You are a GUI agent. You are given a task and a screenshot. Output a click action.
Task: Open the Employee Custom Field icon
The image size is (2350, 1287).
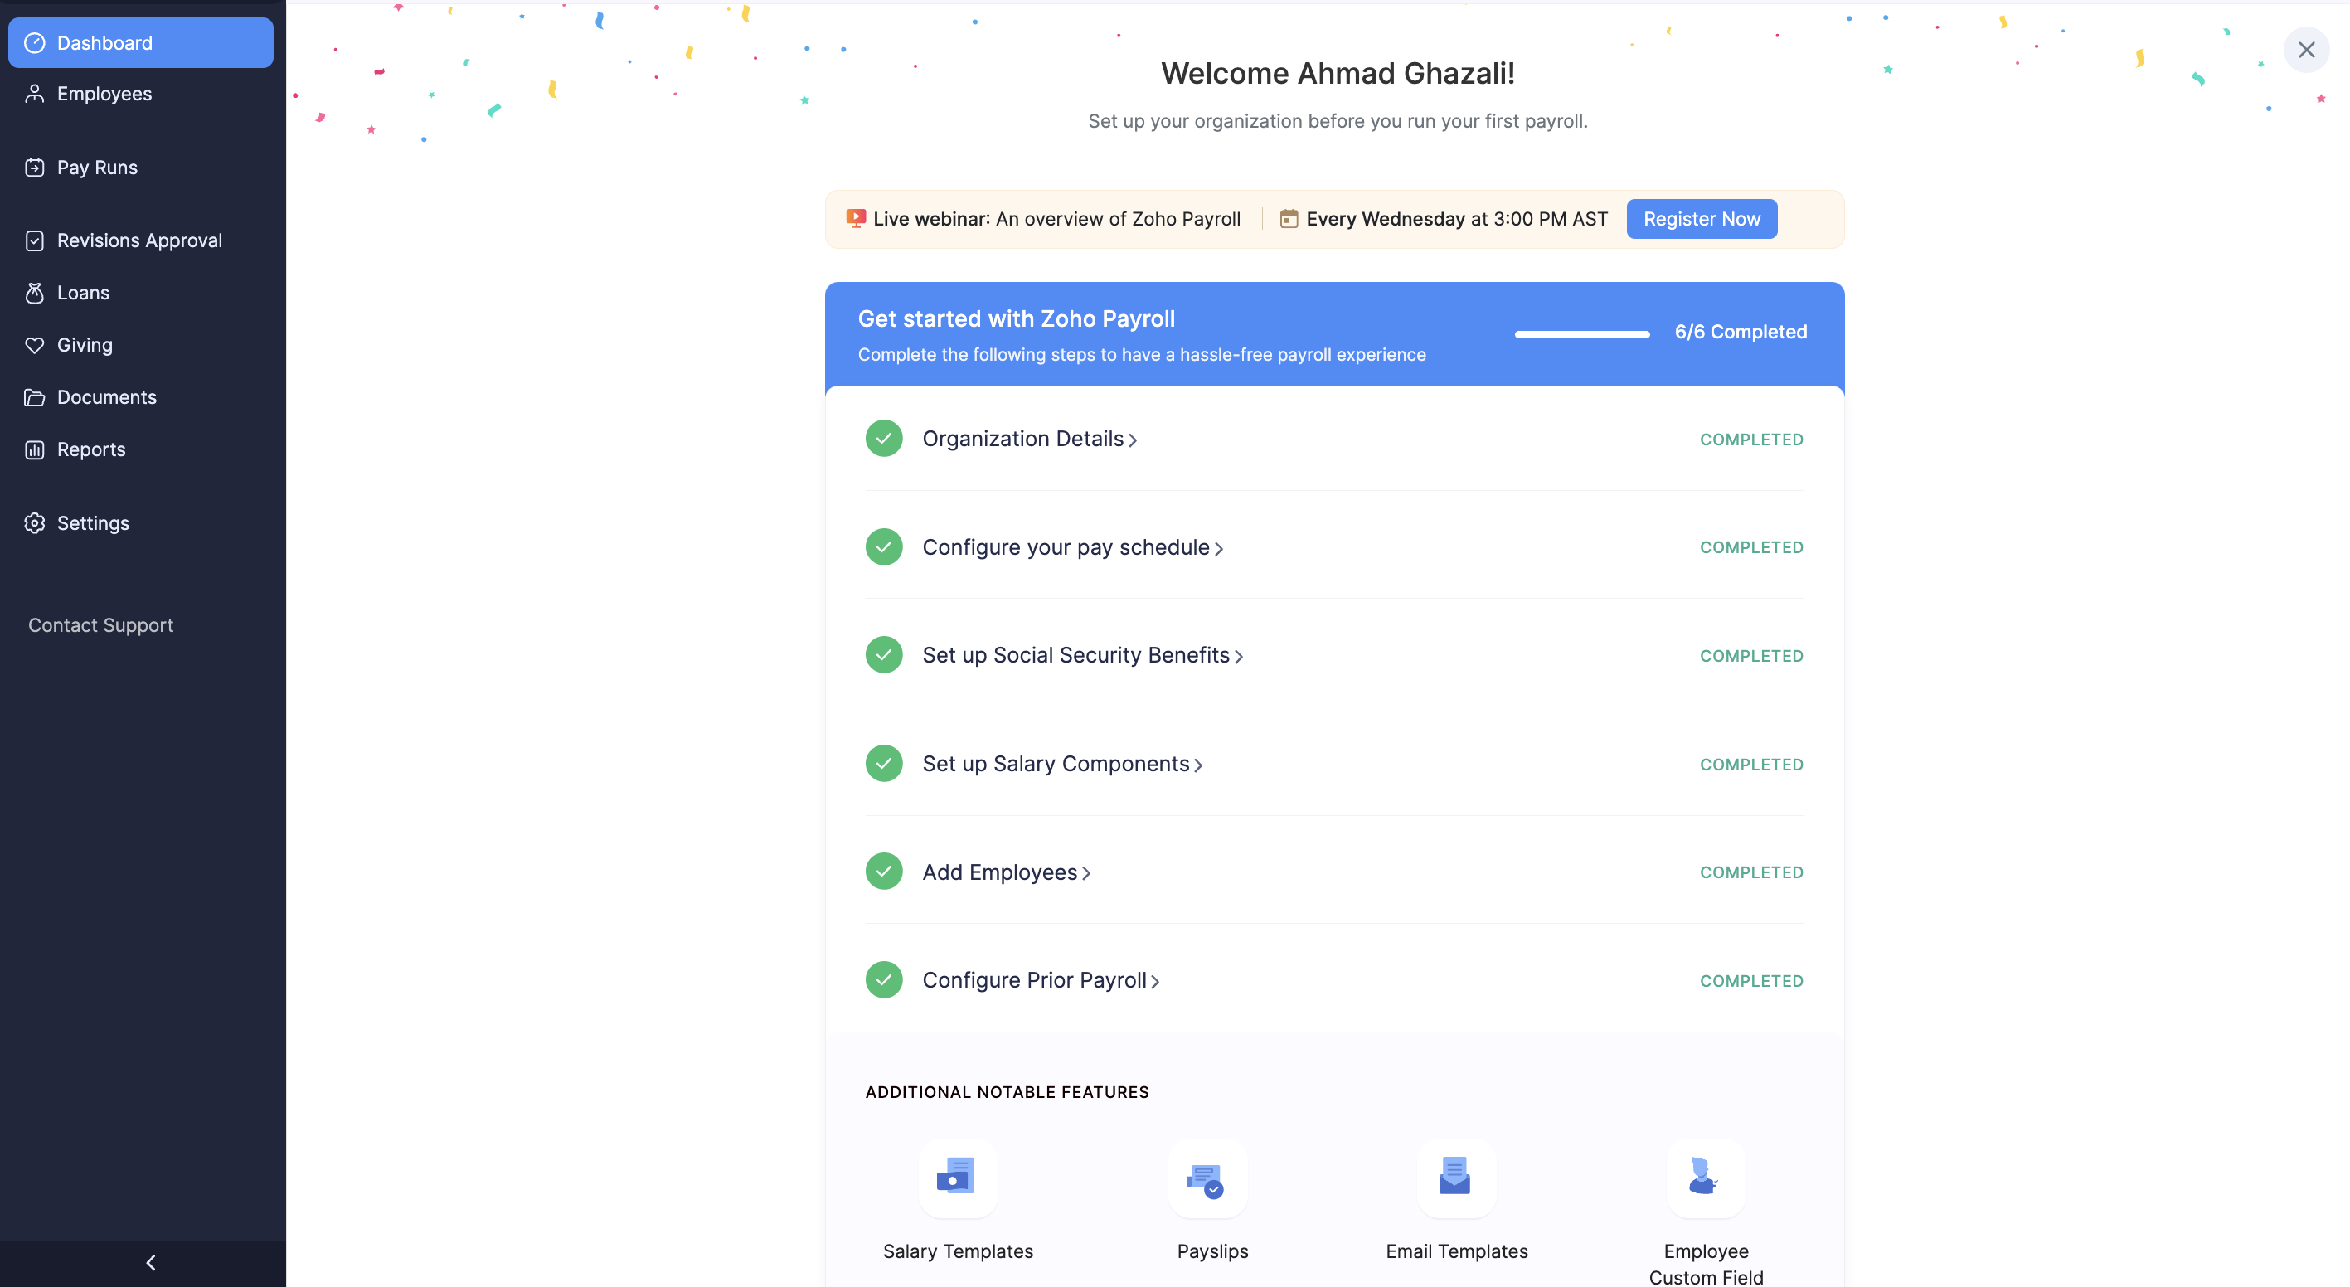coord(1704,1177)
